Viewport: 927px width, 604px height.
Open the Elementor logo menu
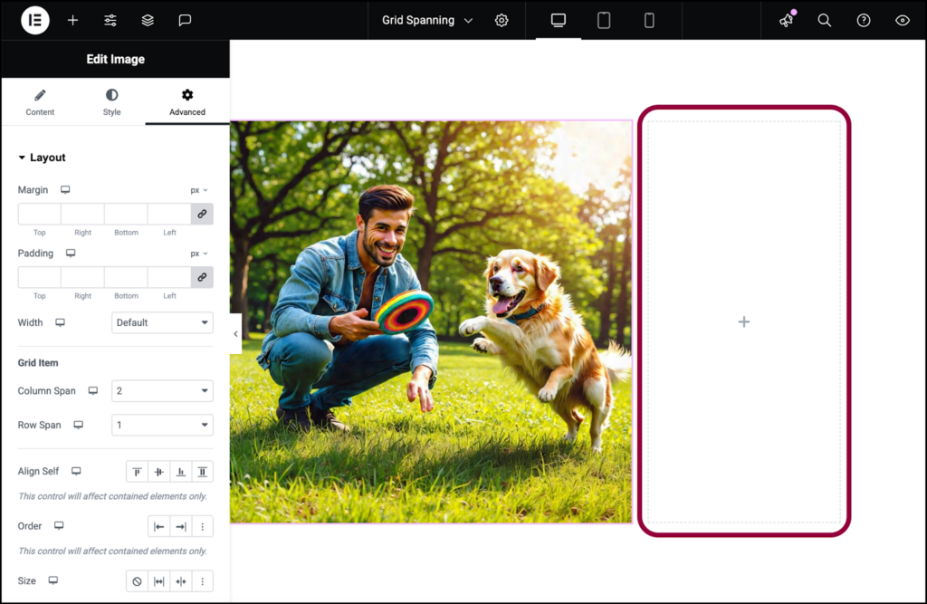(34, 20)
